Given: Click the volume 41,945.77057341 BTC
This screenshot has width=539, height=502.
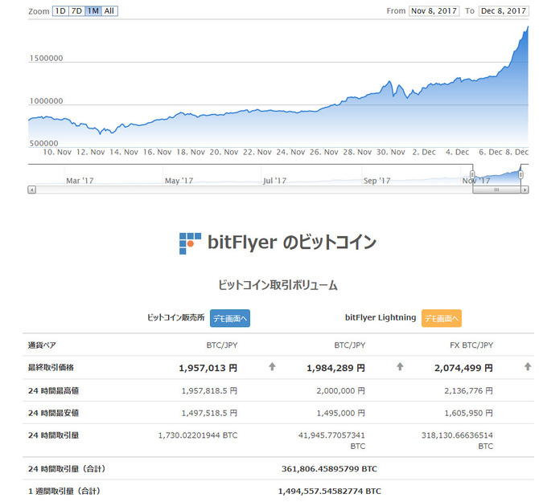Looking at the screenshot, I should (x=331, y=441).
